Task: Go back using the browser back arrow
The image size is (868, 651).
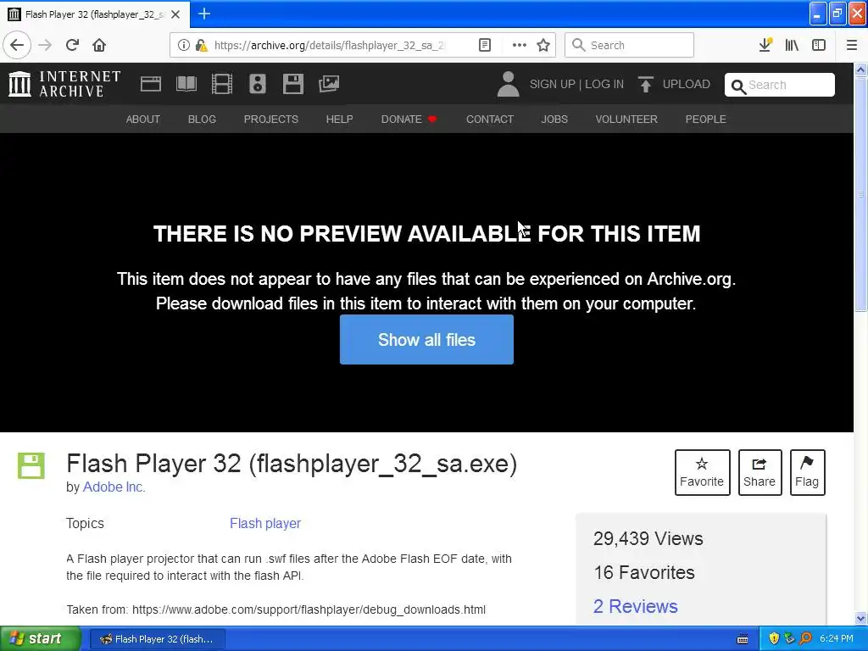Action: (x=17, y=45)
